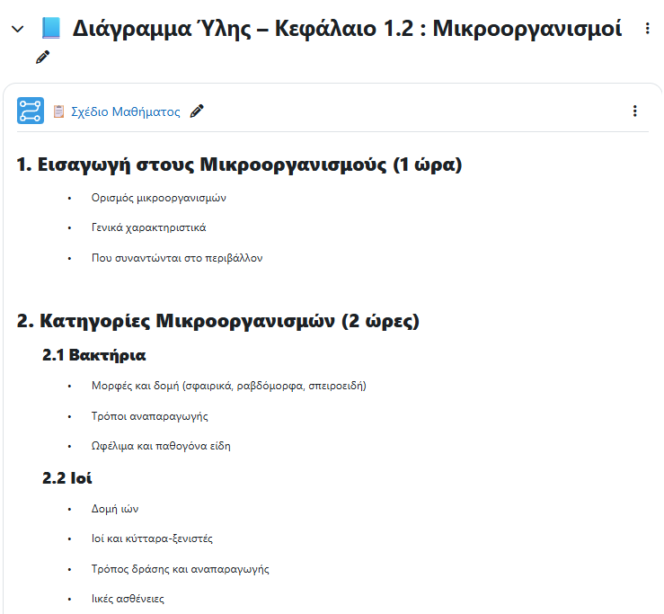Viewport: 664px width, 614px height.
Task: Click heading 2. Κατηγορίες Μικροοργανισμών
Action: 218,321
